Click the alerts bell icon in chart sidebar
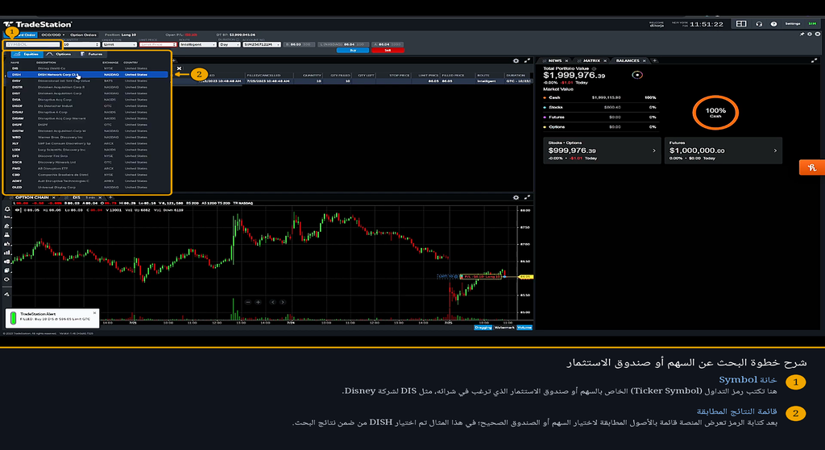 [6, 209]
